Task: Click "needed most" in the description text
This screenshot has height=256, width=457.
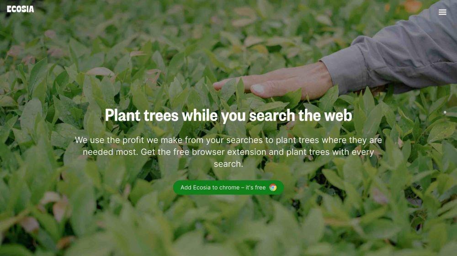Action: pyautogui.click(x=110, y=152)
